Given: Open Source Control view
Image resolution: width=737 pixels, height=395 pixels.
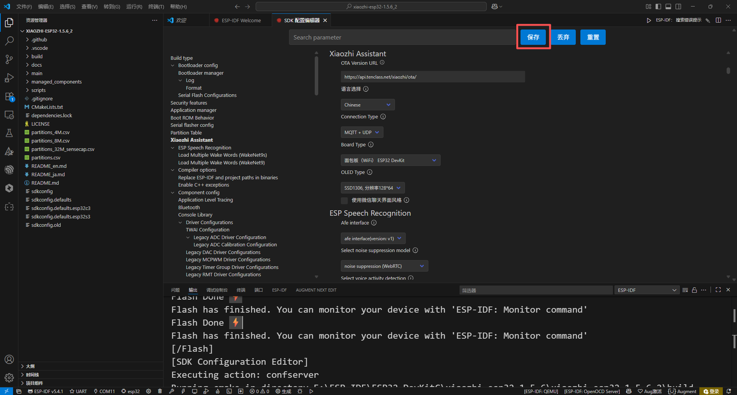Looking at the screenshot, I should 9,59.
